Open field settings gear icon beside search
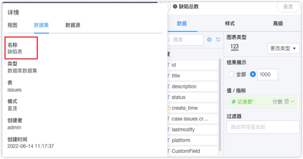303x159 pixels. click(x=209, y=40)
